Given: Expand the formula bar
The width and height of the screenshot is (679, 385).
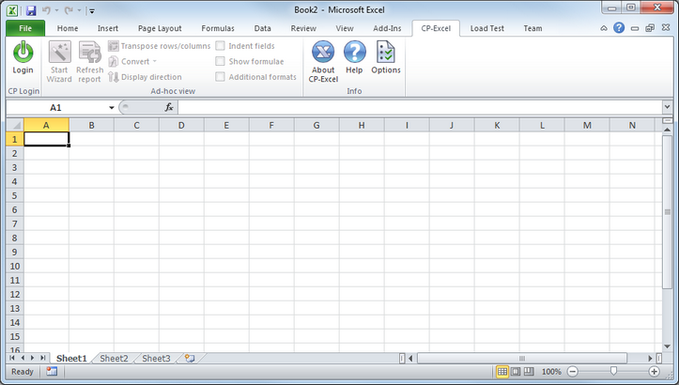Looking at the screenshot, I should [x=667, y=106].
